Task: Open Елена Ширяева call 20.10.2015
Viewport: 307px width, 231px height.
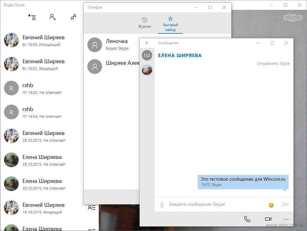Action: click(41, 184)
